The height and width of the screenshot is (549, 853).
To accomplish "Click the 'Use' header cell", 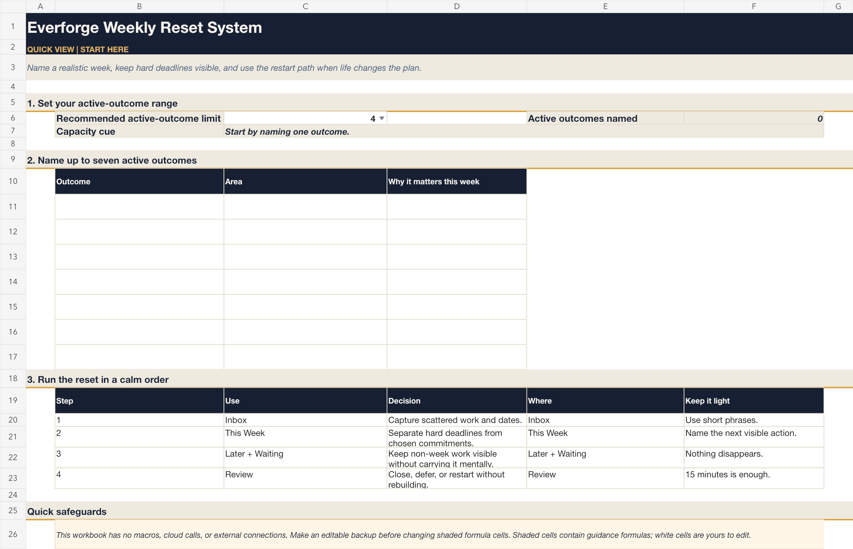I will tap(305, 401).
